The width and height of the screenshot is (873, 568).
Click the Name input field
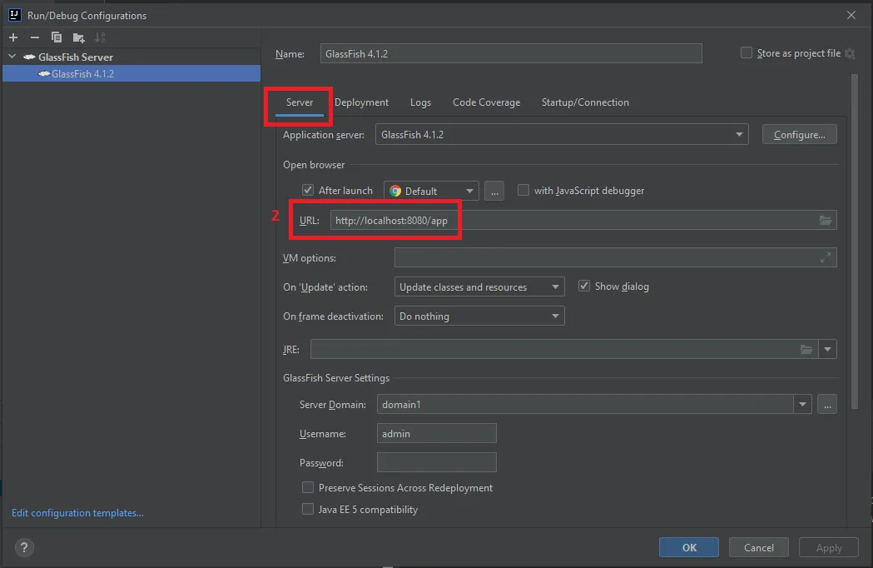pos(510,53)
